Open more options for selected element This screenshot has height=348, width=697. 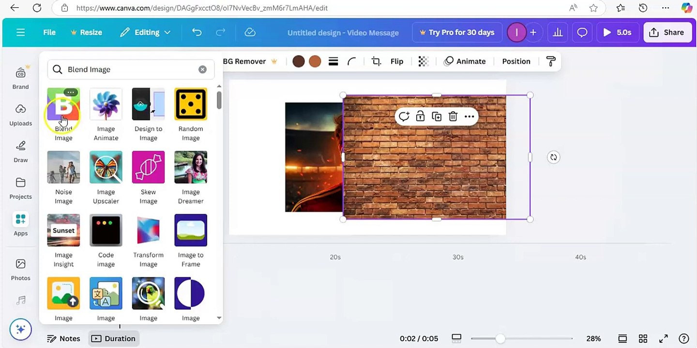point(469,116)
